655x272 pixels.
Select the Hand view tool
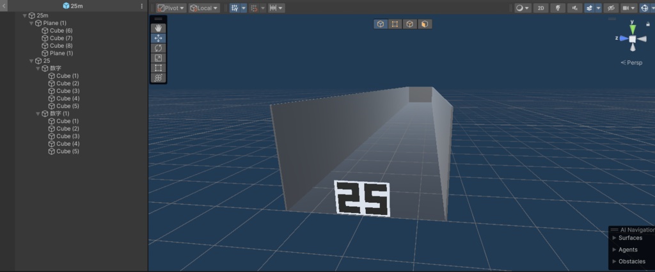tap(159, 28)
